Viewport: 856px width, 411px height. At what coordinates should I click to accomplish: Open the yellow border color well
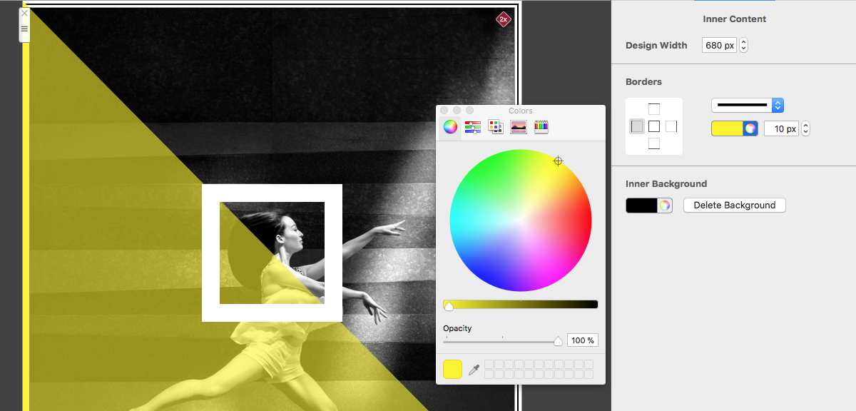(x=735, y=128)
